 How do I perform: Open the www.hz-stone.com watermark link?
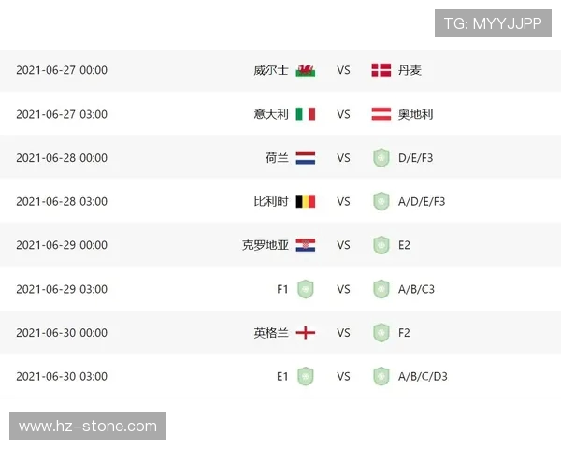click(x=88, y=427)
